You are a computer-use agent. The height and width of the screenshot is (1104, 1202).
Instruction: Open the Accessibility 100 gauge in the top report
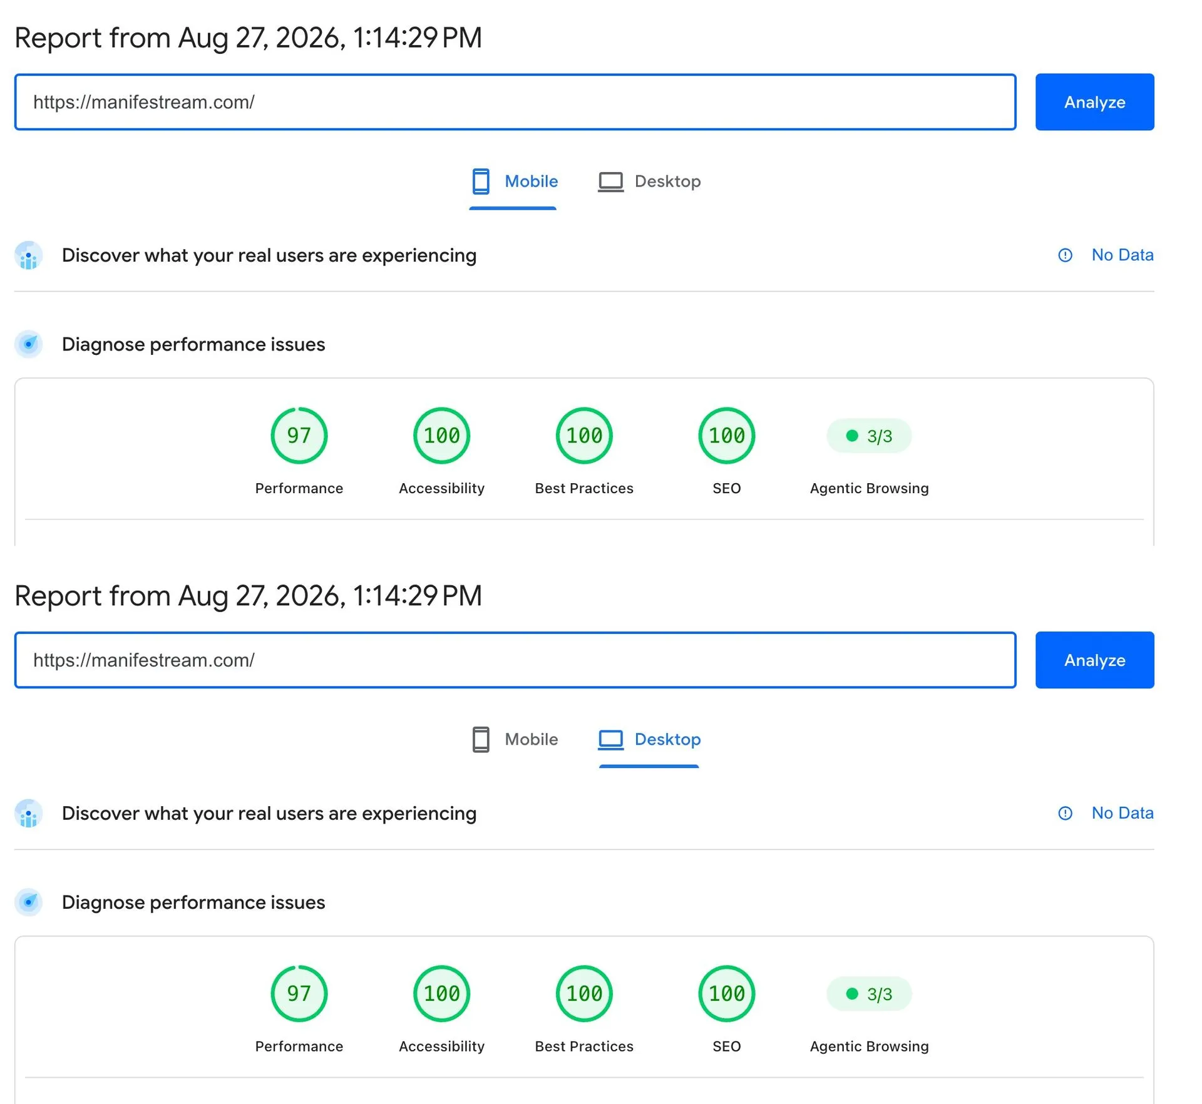point(442,436)
